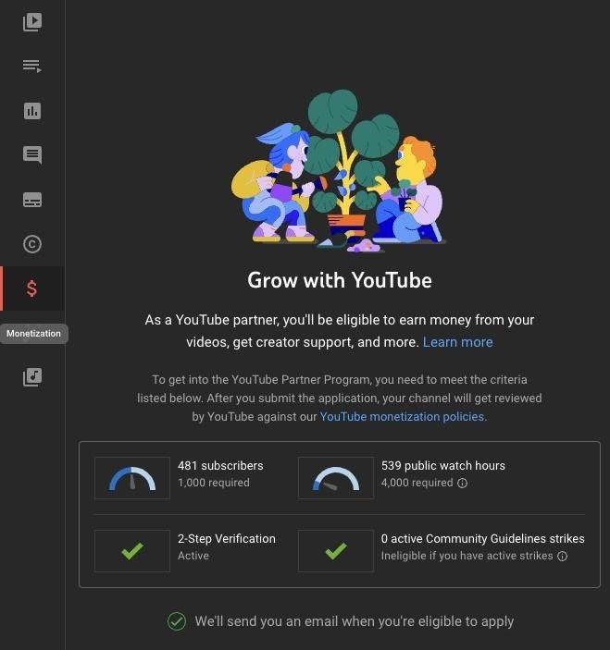Image resolution: width=610 pixels, height=650 pixels.
Task: Click the Grow with YouTube heading
Action: pyautogui.click(x=340, y=280)
